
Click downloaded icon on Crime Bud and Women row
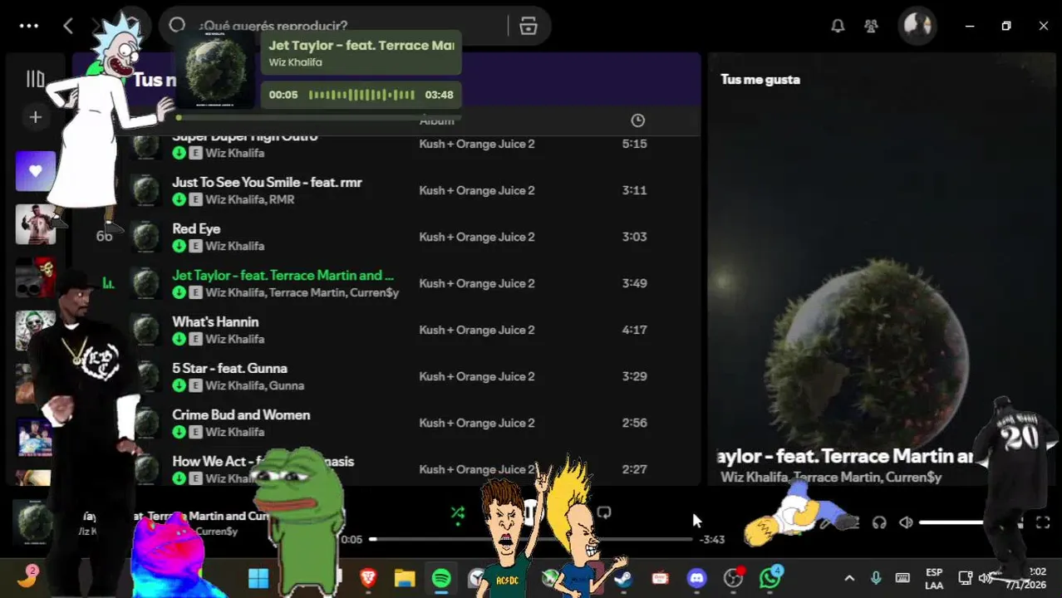(179, 432)
